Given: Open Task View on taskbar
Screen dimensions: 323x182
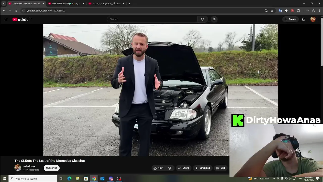Looking at the screenshot, I should click(x=61, y=179).
